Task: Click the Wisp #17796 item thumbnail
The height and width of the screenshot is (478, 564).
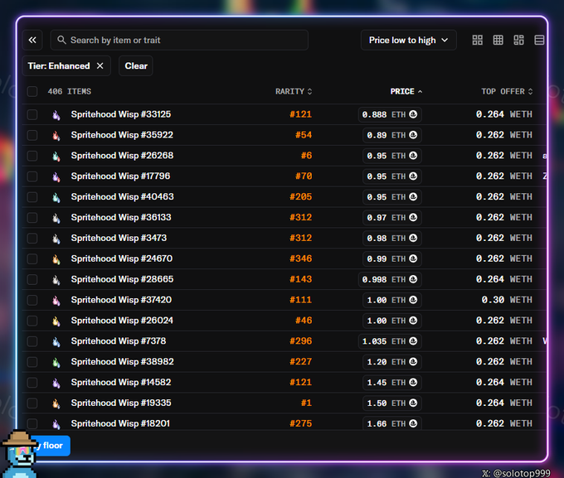Action: pos(56,176)
